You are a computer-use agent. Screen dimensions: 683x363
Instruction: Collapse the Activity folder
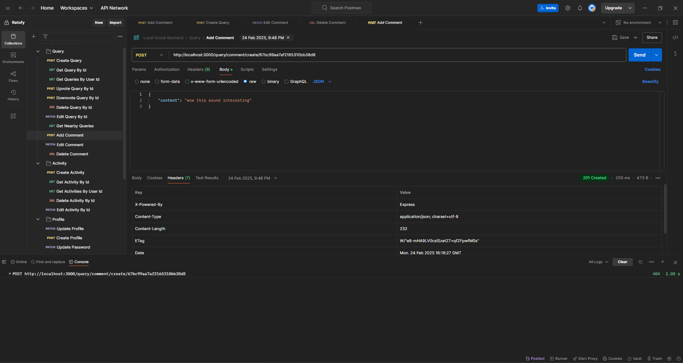click(x=38, y=163)
